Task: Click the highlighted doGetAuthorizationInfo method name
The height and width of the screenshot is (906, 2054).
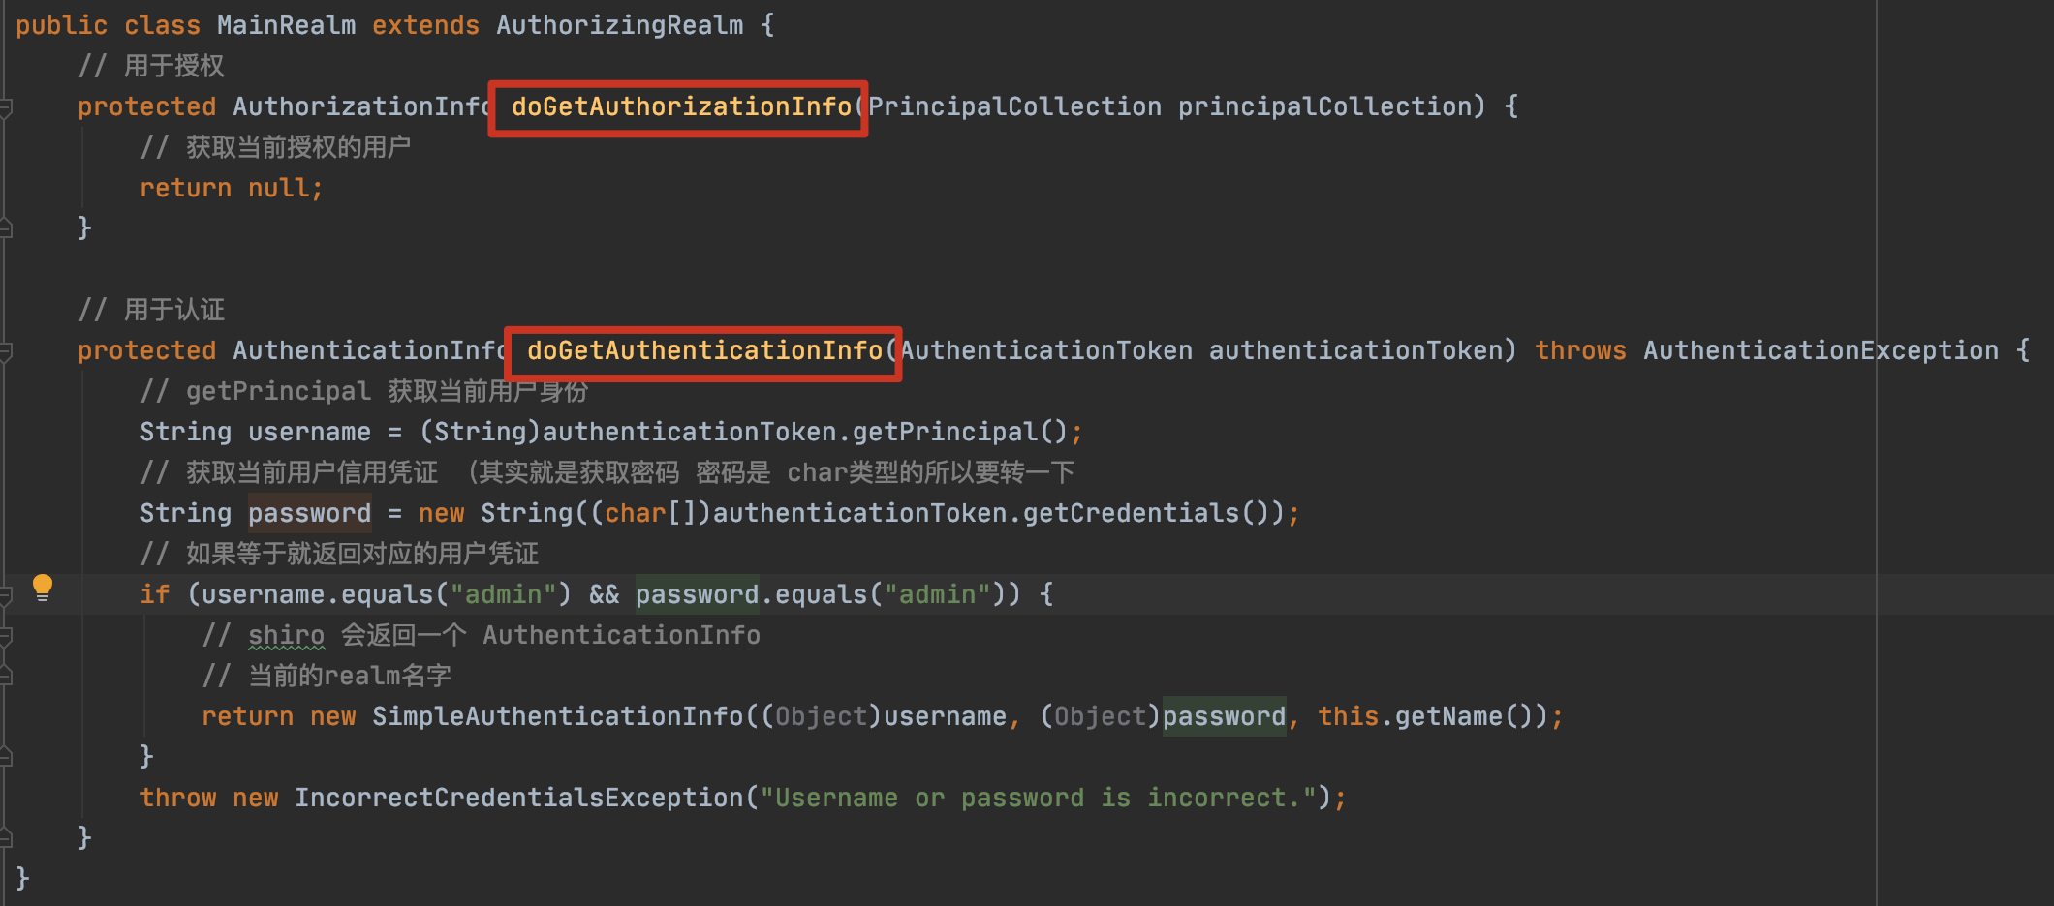Action: (x=680, y=107)
